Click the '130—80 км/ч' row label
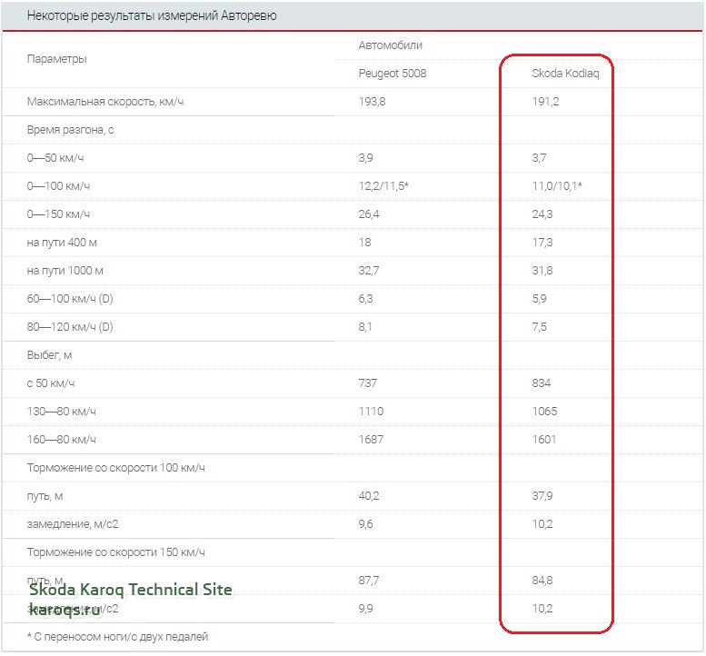This screenshot has height=656, width=706. 62,412
